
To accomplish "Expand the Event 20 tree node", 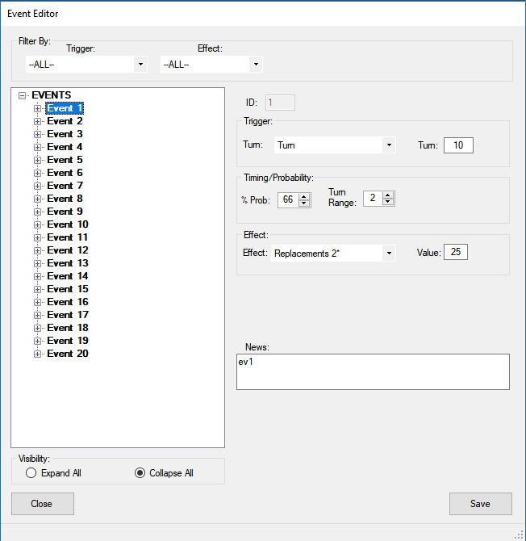I will pos(37,354).
